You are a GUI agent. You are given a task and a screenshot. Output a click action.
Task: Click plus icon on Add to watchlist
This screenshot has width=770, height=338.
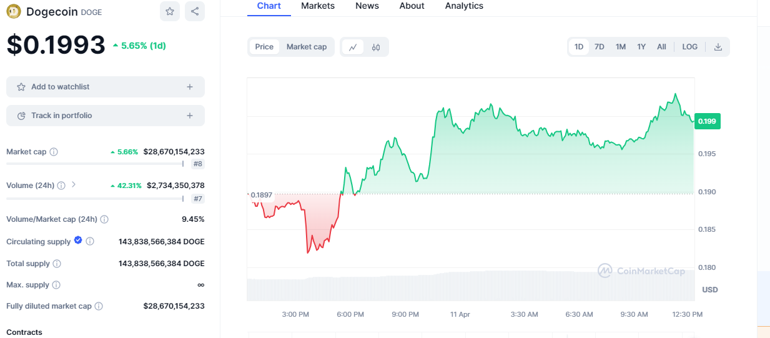pyautogui.click(x=190, y=87)
